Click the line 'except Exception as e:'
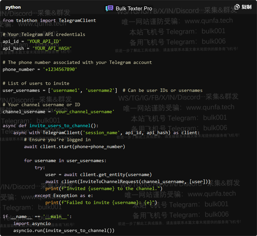Screen dimensions: 257x236 pyautogui.click(x=64, y=195)
